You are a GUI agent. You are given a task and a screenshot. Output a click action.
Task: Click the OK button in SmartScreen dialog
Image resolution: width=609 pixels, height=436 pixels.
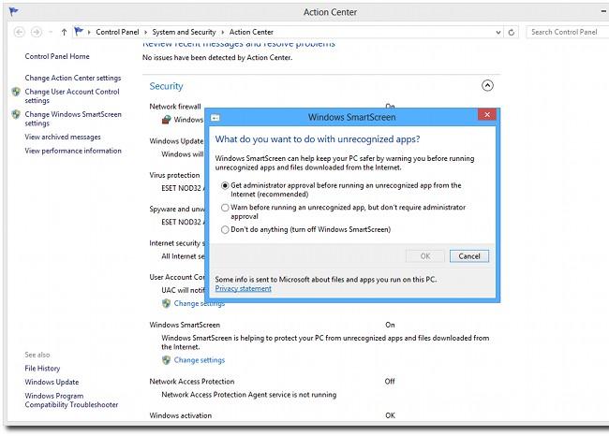tap(425, 256)
